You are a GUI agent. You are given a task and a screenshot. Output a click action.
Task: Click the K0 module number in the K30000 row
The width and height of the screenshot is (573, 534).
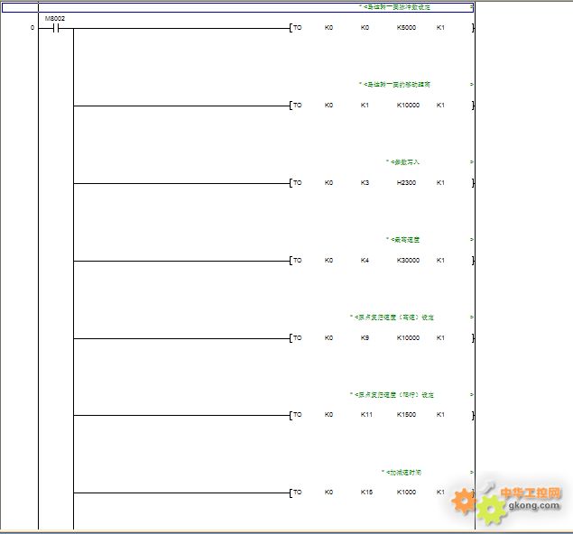[x=328, y=261]
